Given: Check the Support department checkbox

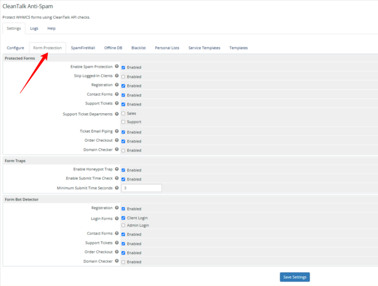Looking at the screenshot, I should 123,122.
